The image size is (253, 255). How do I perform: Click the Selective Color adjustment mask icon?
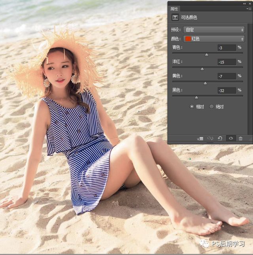coord(175,17)
